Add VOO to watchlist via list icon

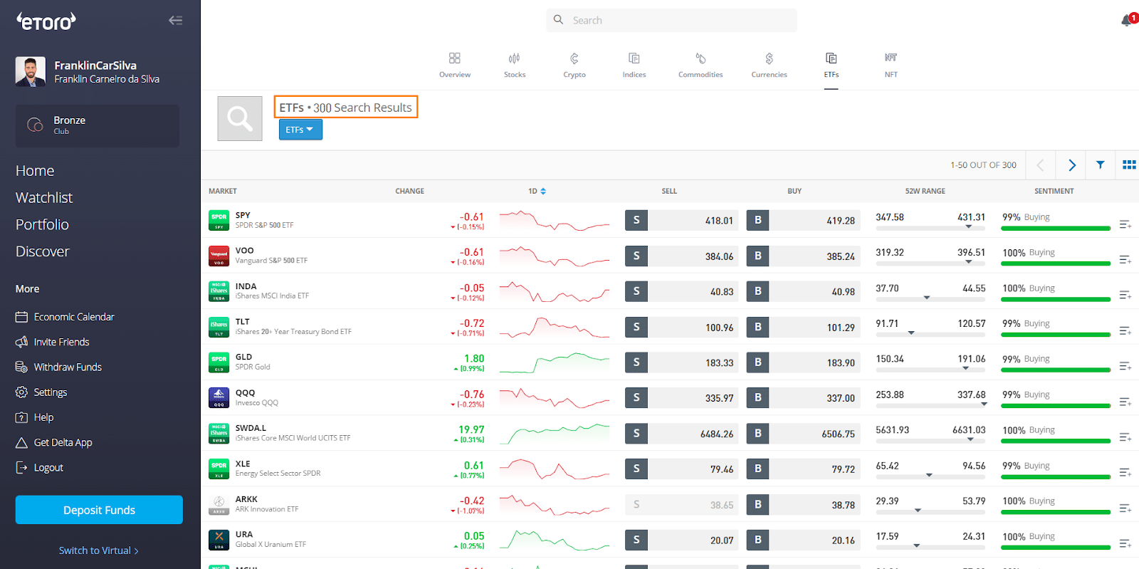(1125, 260)
